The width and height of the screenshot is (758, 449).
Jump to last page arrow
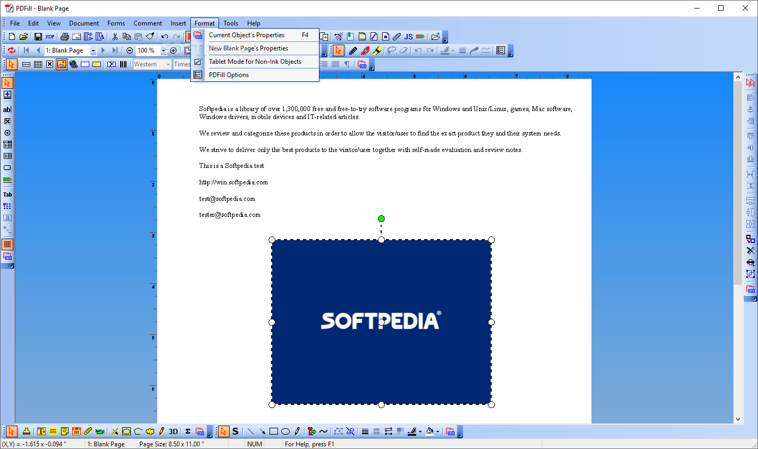pos(115,50)
